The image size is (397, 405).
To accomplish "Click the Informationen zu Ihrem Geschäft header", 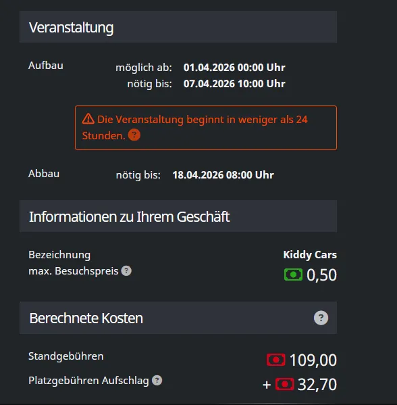I will (x=178, y=216).
